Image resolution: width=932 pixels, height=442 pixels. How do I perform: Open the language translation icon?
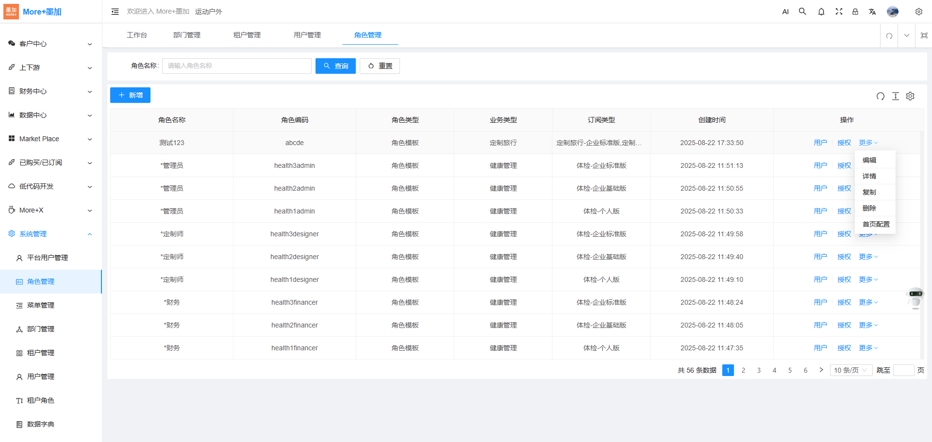(872, 12)
